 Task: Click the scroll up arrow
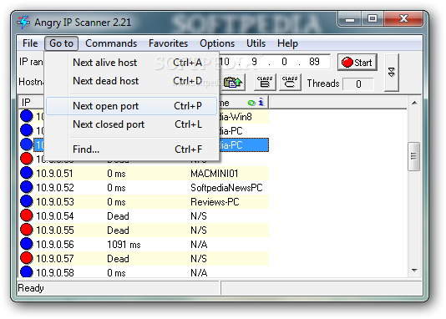coord(414,103)
